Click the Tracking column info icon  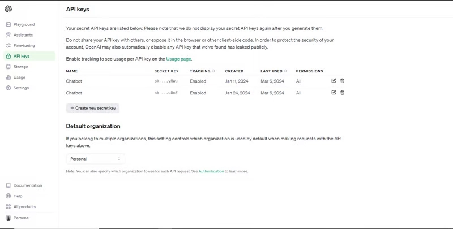(213, 71)
